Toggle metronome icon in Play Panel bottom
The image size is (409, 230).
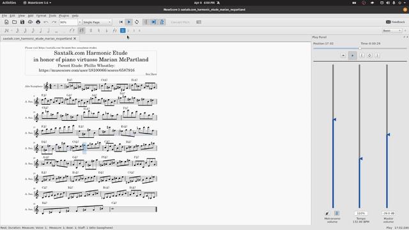pyautogui.click(x=337, y=213)
